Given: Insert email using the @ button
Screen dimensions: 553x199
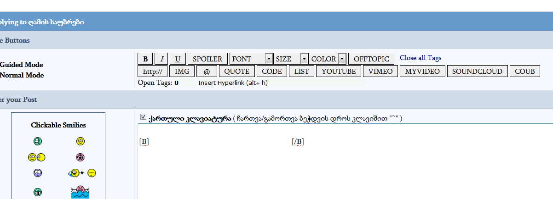Looking at the screenshot, I should pyautogui.click(x=207, y=71).
